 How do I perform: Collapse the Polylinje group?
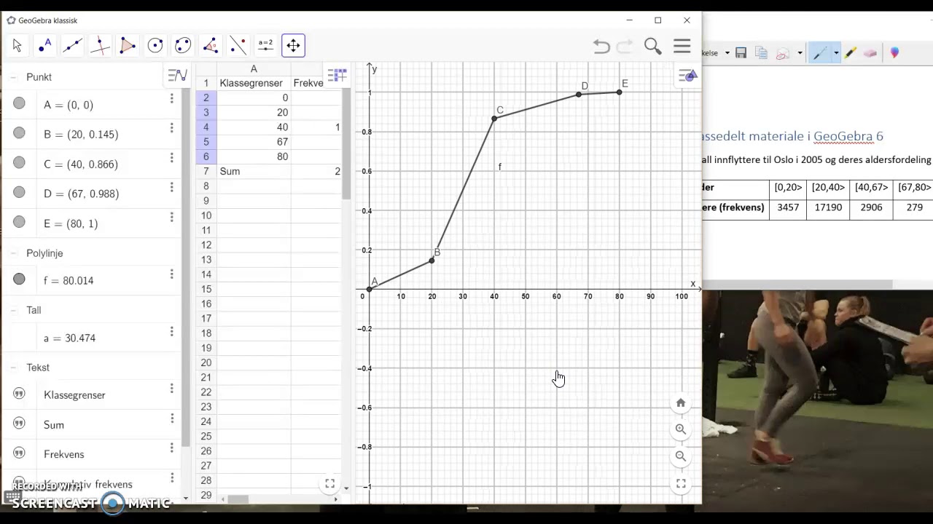coord(14,253)
